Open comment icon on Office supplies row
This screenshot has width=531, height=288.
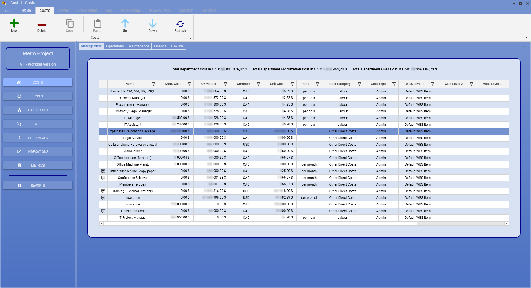[103, 171]
